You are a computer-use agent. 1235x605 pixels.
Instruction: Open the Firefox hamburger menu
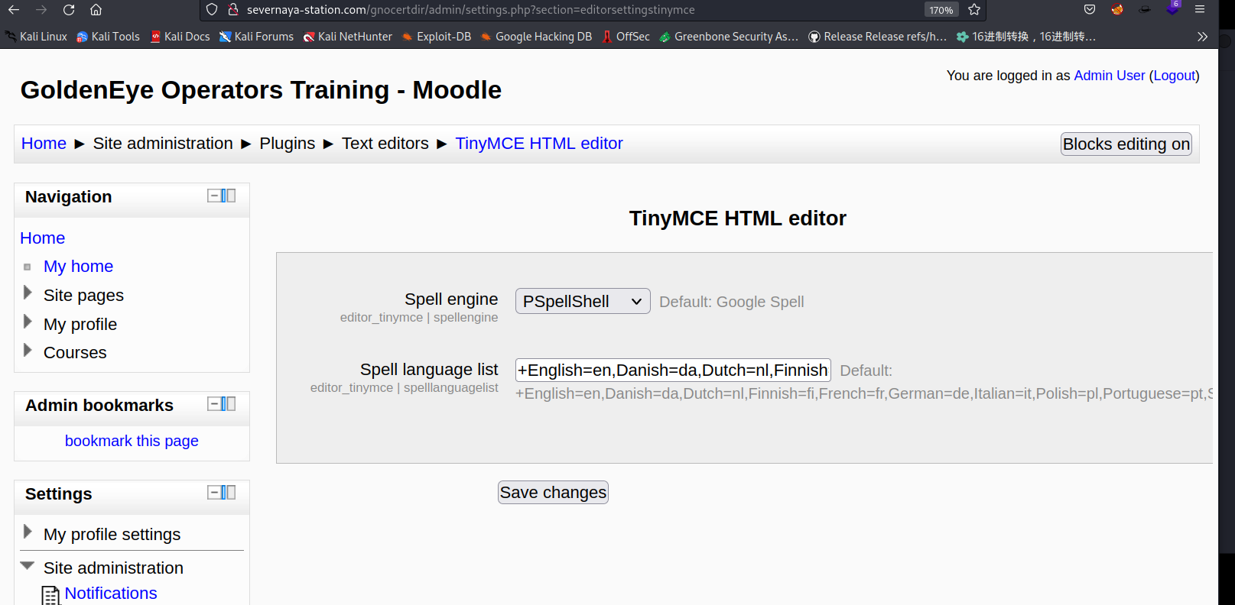(x=1200, y=10)
